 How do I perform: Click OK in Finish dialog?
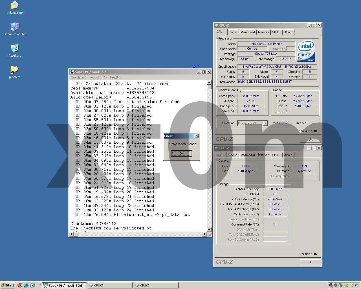click(x=182, y=154)
